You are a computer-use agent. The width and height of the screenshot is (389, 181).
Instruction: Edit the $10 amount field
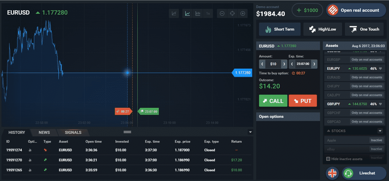(x=273, y=64)
